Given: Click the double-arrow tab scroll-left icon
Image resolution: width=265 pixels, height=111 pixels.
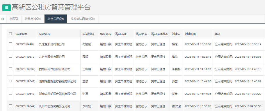Looking at the screenshot, I should 2,19.
